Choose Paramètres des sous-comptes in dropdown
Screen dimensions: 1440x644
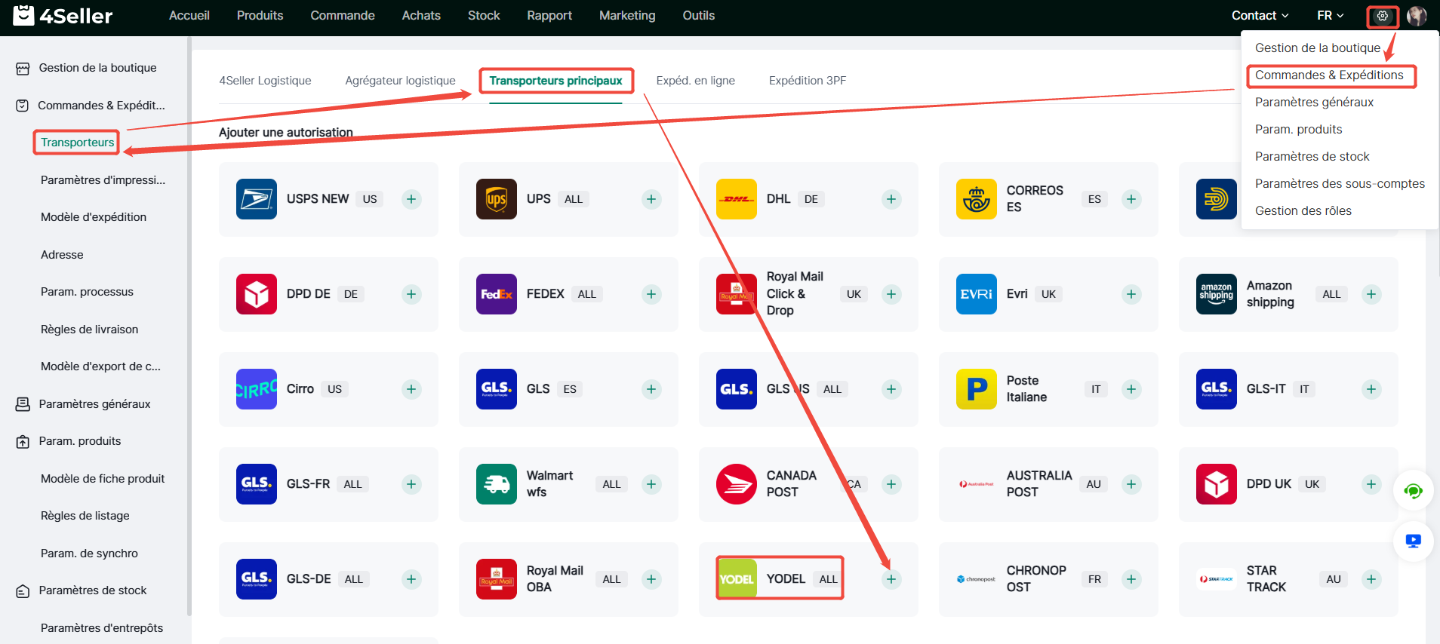click(1340, 184)
